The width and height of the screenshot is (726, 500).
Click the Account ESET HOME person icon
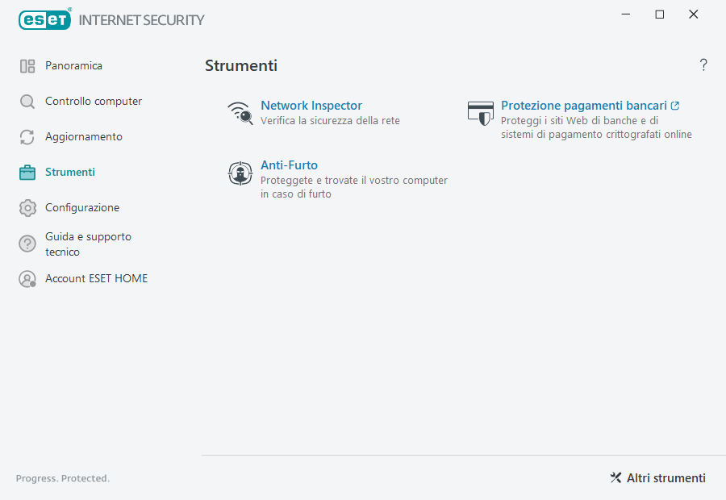(27, 278)
